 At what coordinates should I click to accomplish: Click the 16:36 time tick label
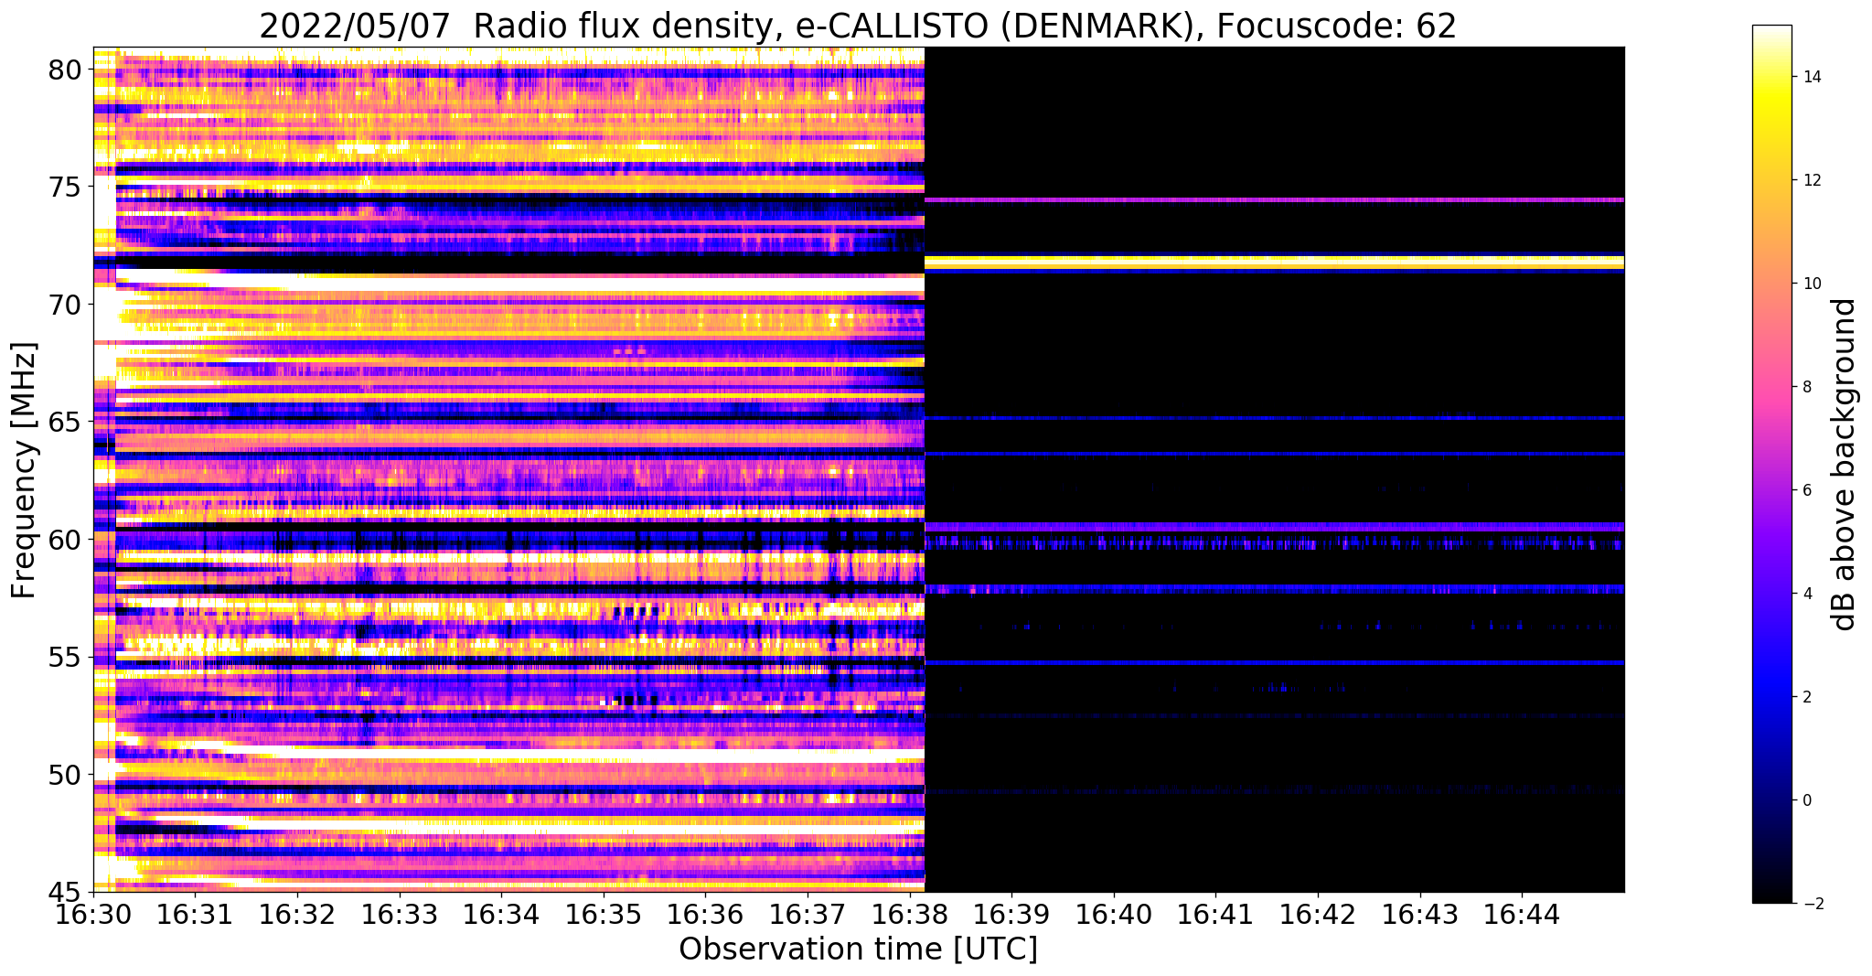(705, 916)
